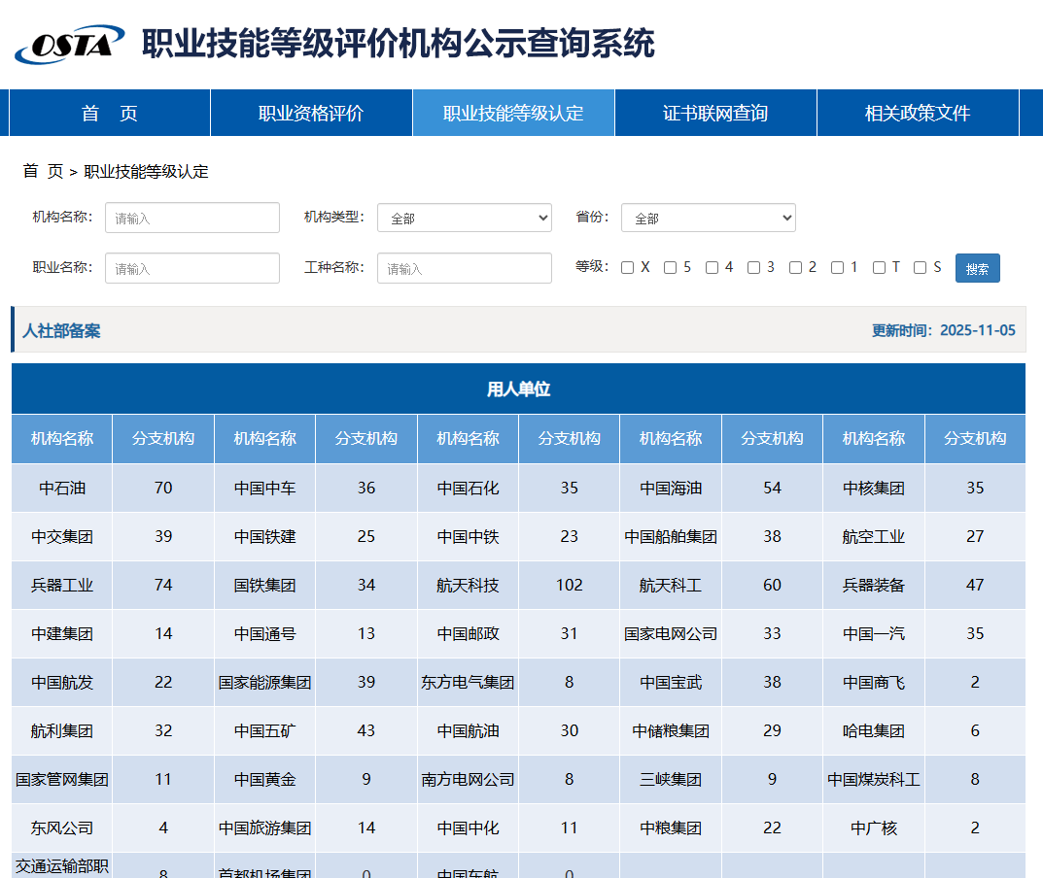1043x878 pixels.
Task: Open 航天科技 organization entry
Action: [468, 586]
